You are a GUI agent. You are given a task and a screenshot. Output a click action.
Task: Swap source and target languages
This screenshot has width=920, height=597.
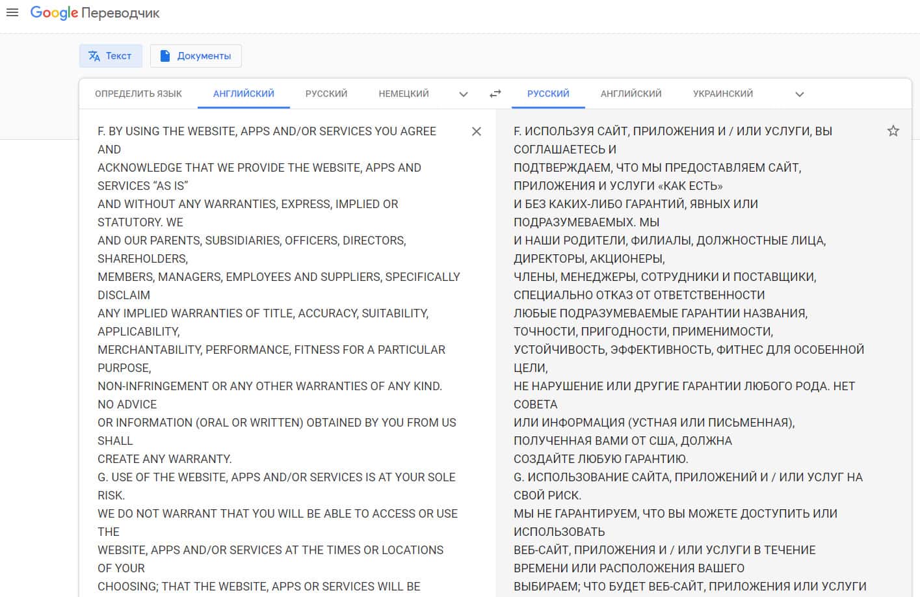click(x=495, y=94)
